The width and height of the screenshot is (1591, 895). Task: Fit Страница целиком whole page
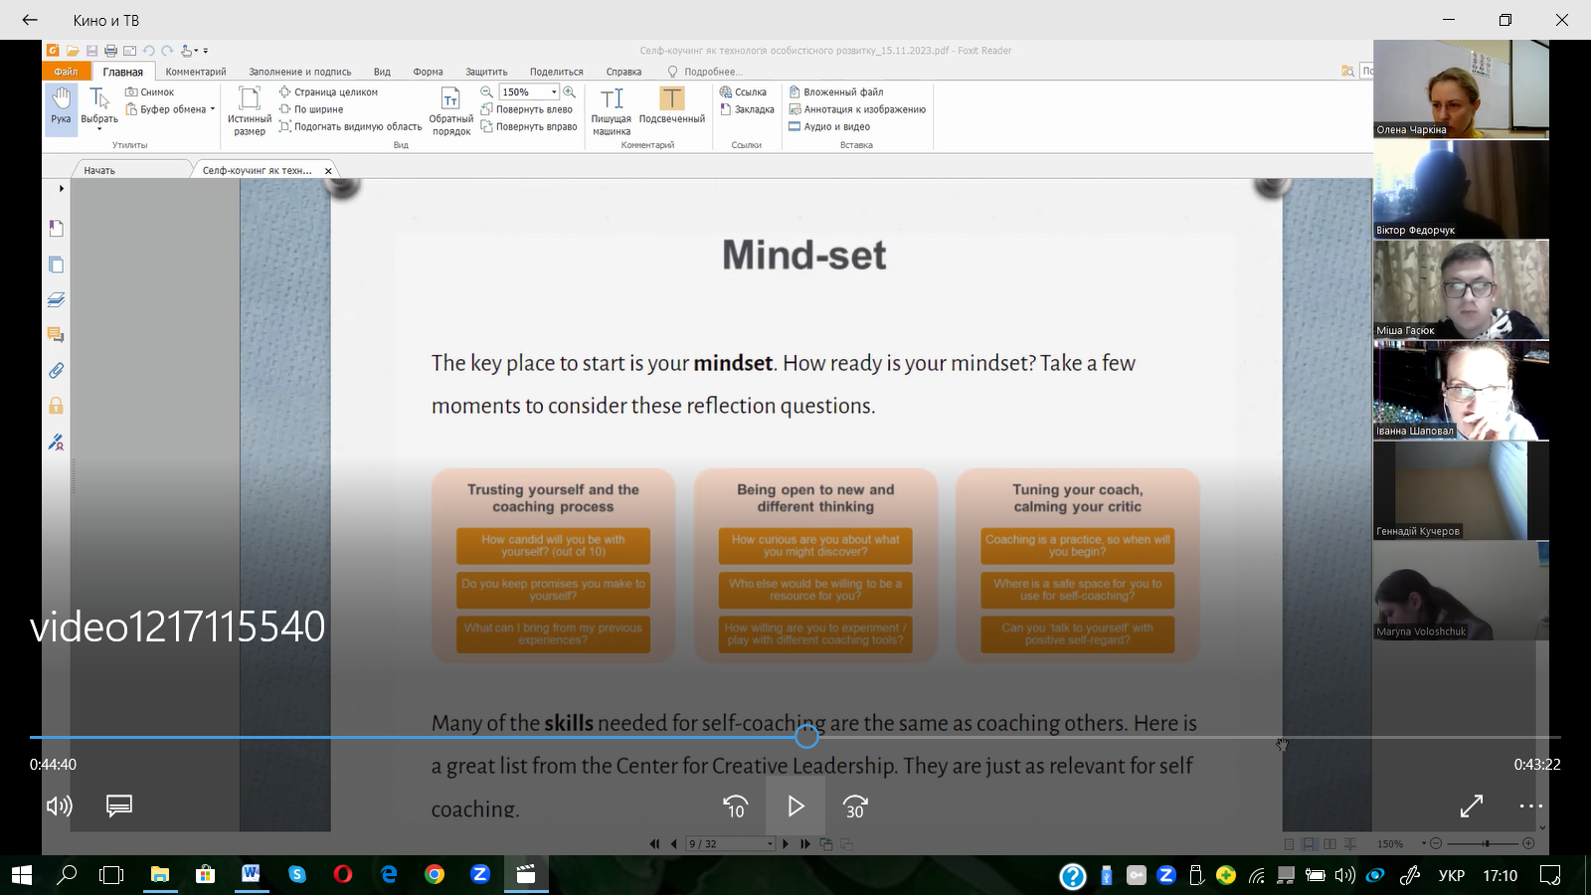(328, 91)
